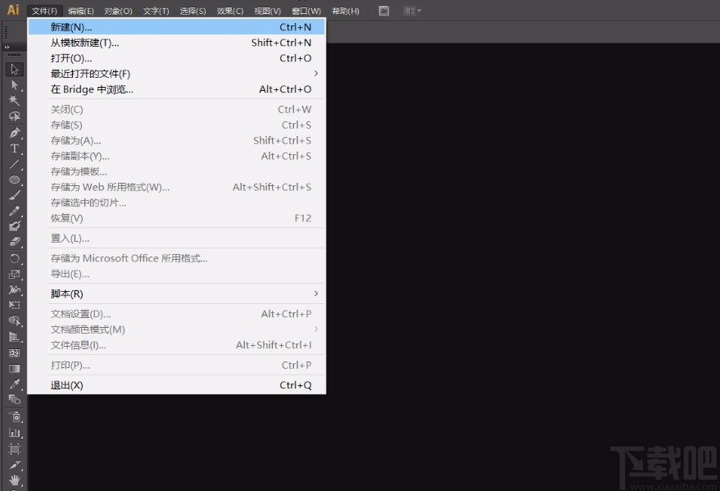Select the Pen tool
The width and height of the screenshot is (720, 491).
point(14,133)
